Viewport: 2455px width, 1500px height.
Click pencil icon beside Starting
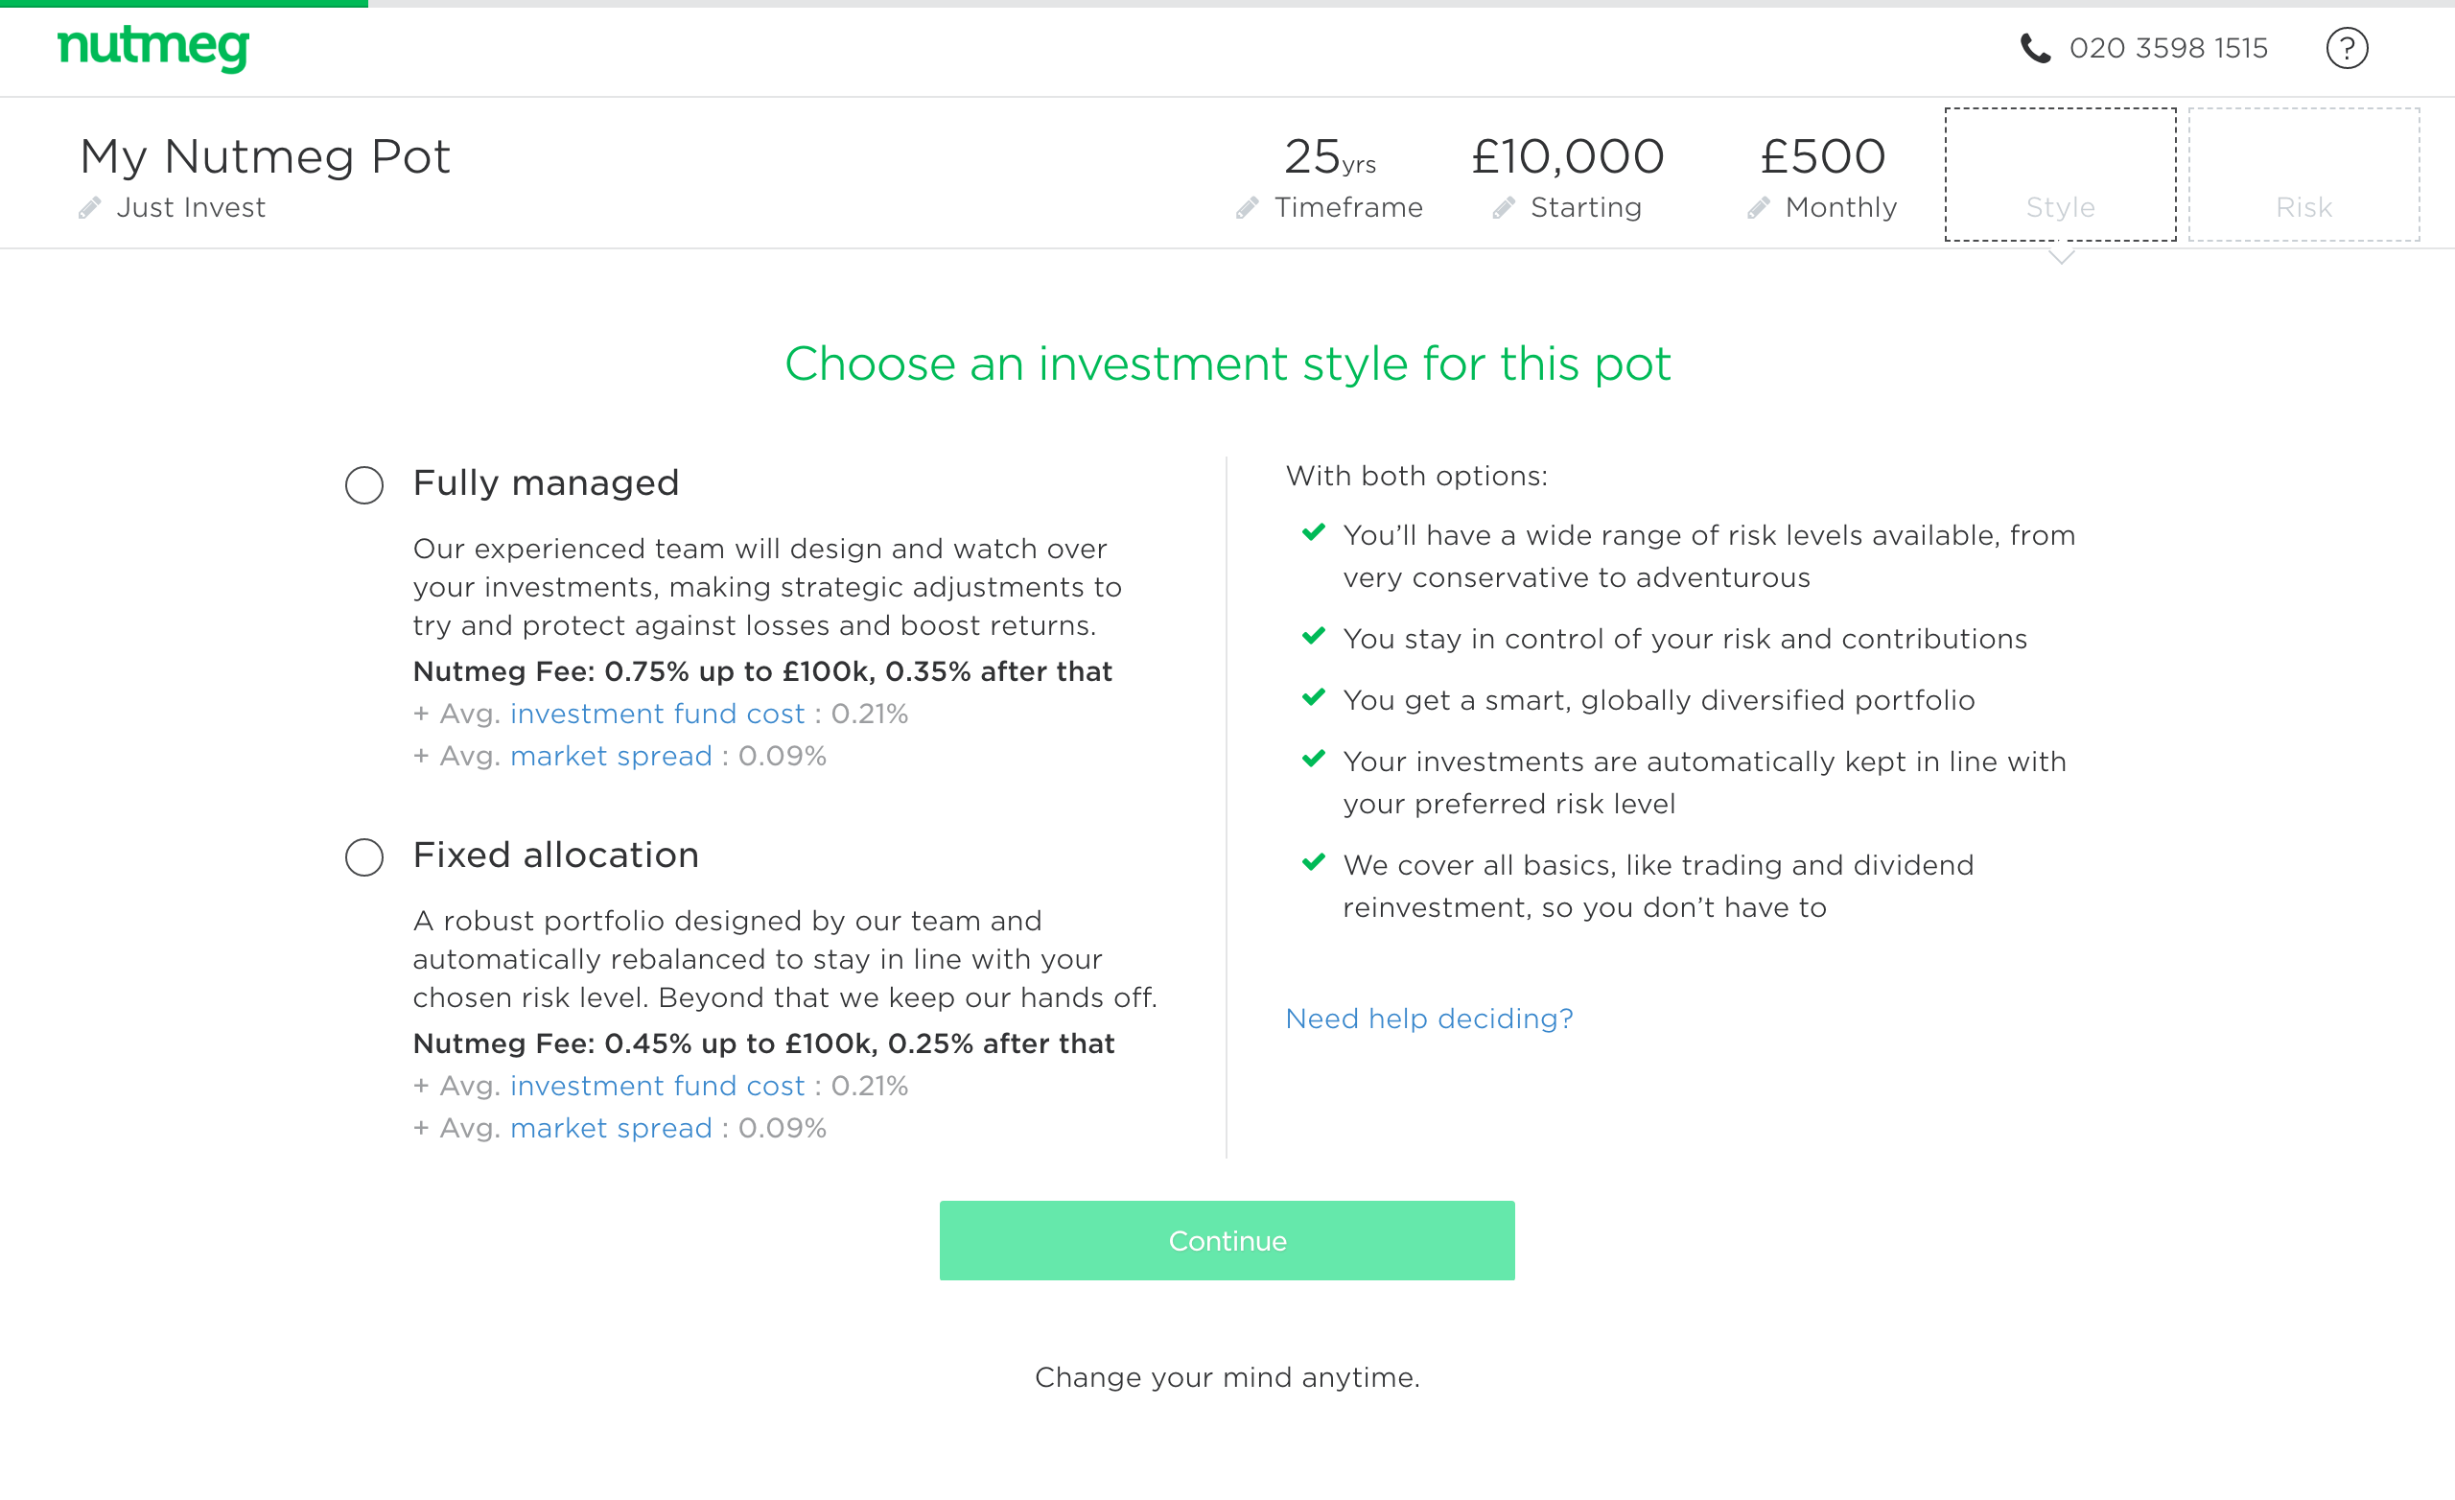click(x=1504, y=207)
